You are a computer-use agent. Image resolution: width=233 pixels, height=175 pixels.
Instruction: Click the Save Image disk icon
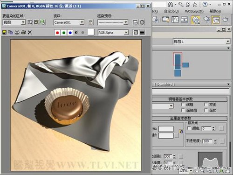click(4, 32)
